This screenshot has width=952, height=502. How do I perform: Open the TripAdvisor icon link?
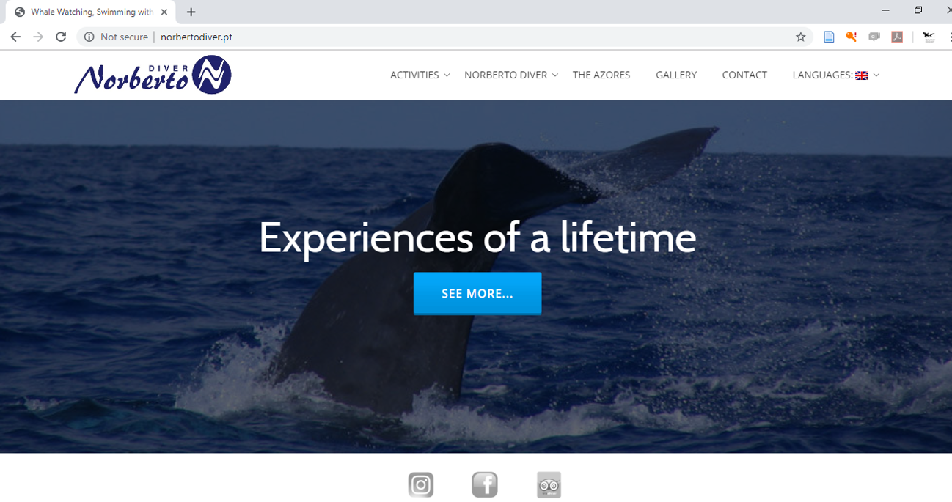[549, 484]
